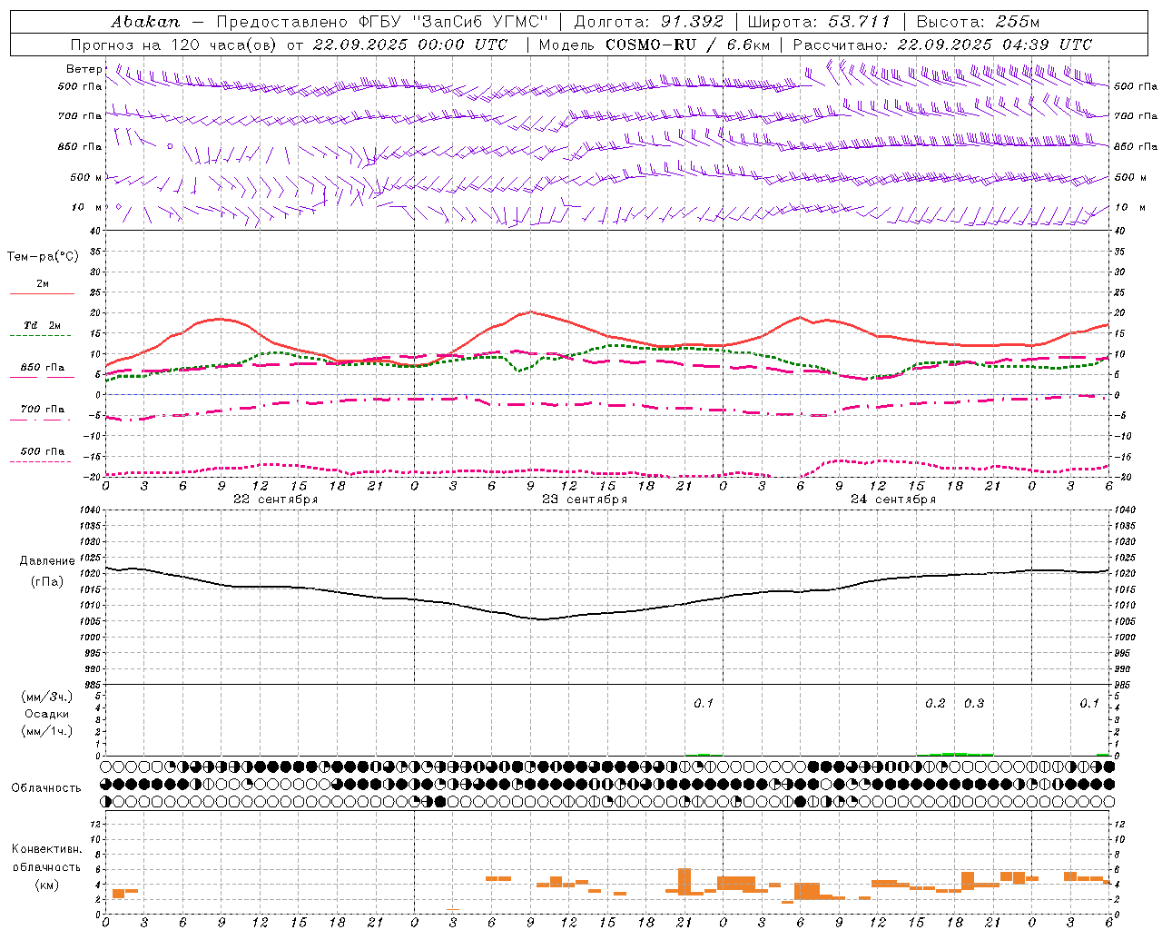
Task: Select the Давление section label
Action: point(47,561)
